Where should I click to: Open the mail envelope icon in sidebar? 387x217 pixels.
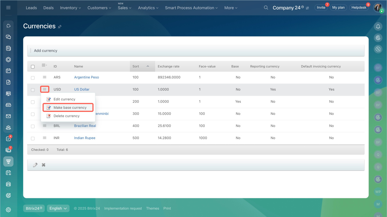point(8,116)
